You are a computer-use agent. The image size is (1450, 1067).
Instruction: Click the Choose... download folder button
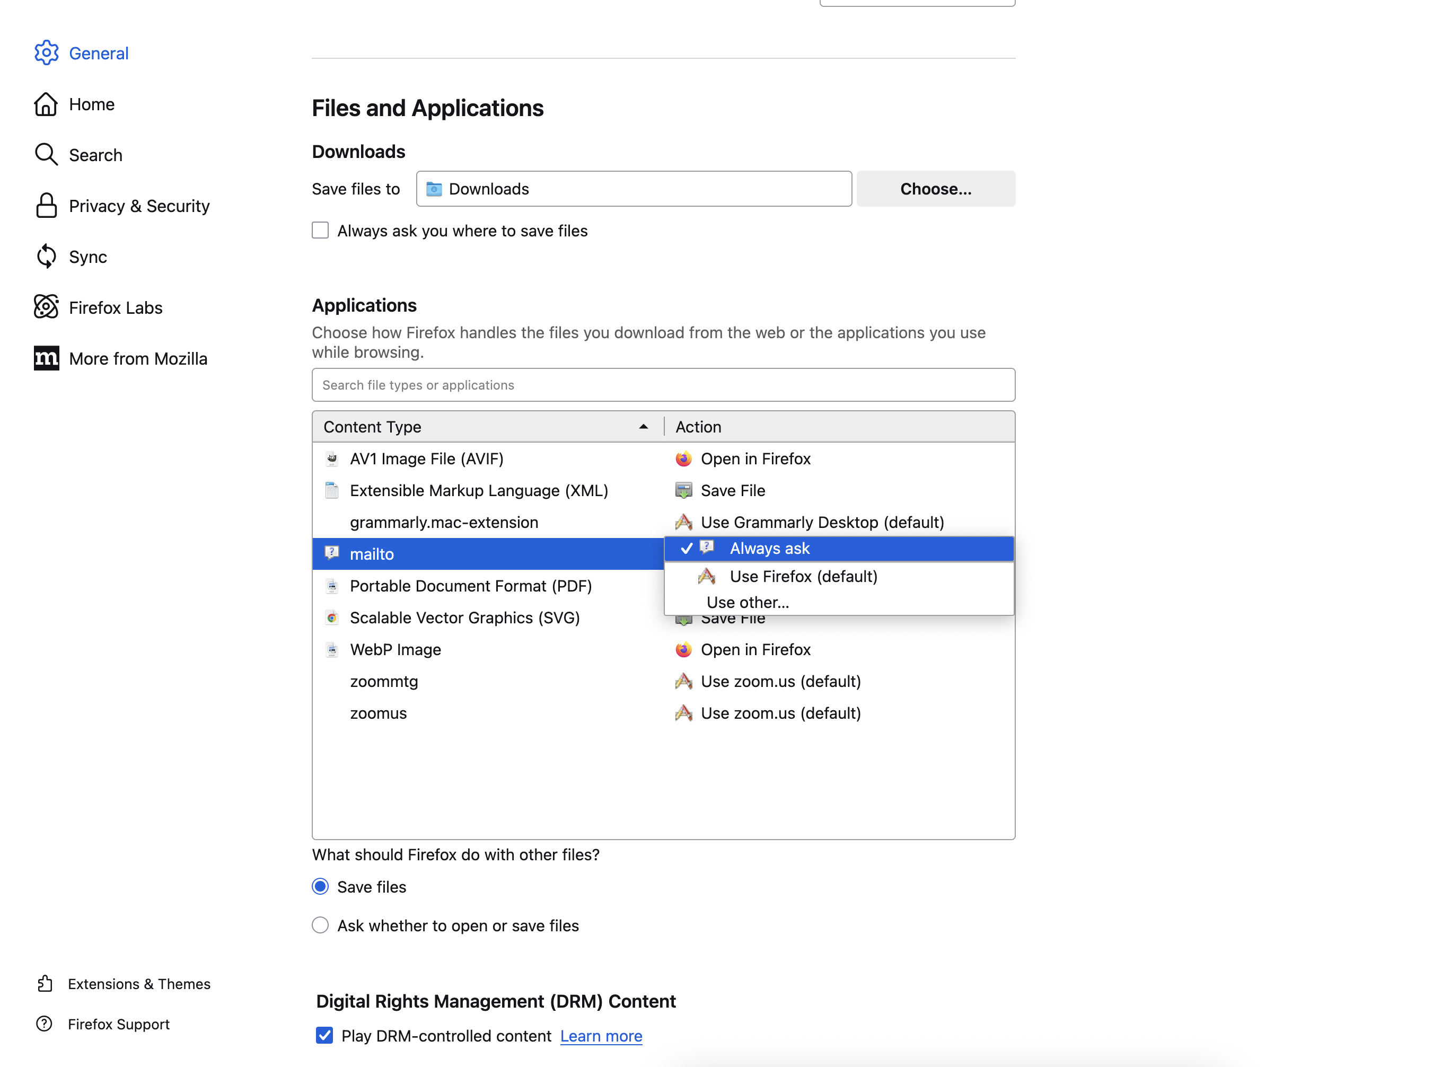[x=935, y=189]
